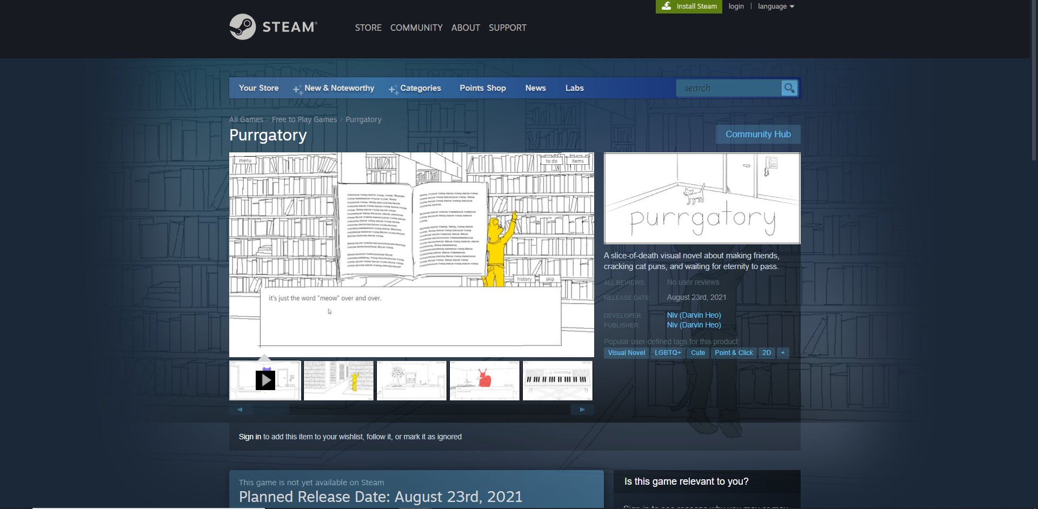
Task: Click the Point & Click tag
Action: tap(734, 353)
